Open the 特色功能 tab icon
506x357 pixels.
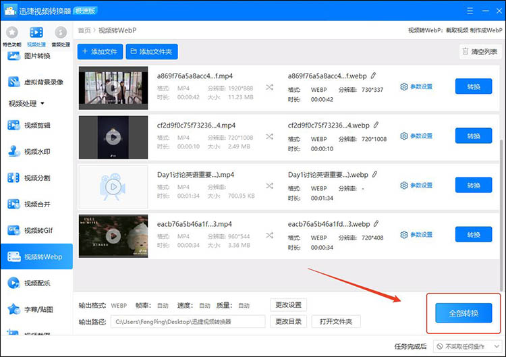(x=12, y=32)
